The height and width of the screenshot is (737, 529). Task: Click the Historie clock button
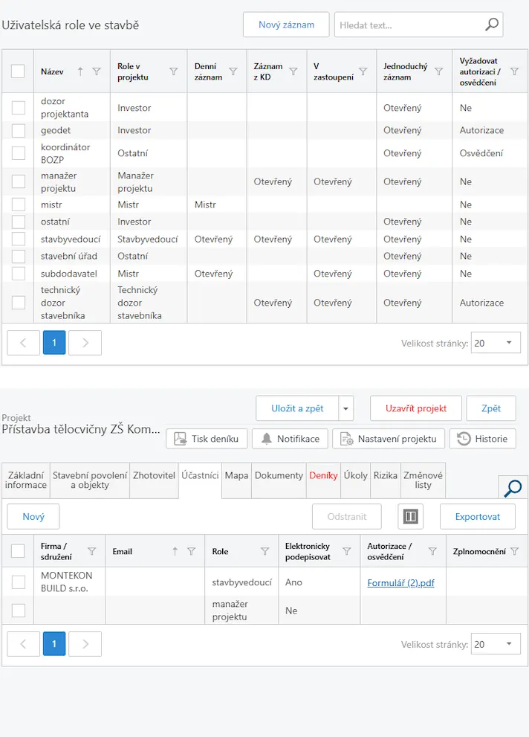pyautogui.click(x=483, y=439)
